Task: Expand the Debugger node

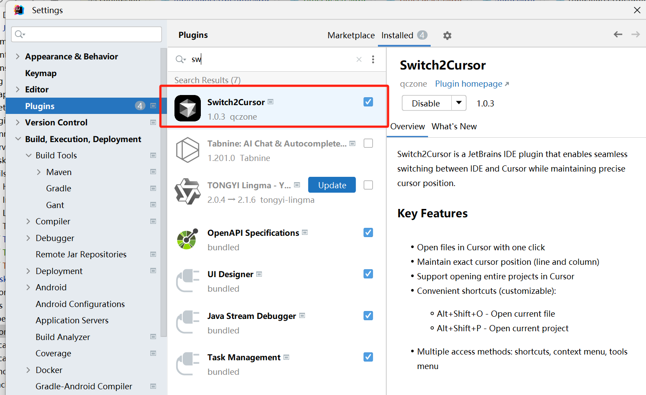Action: tap(28, 238)
